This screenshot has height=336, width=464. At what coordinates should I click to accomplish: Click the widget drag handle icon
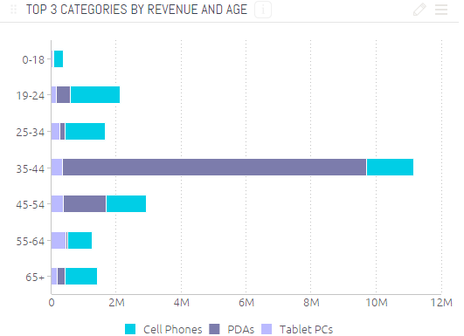pyautogui.click(x=13, y=10)
